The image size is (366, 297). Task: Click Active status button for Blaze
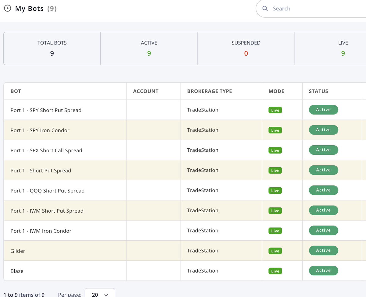tap(324, 270)
